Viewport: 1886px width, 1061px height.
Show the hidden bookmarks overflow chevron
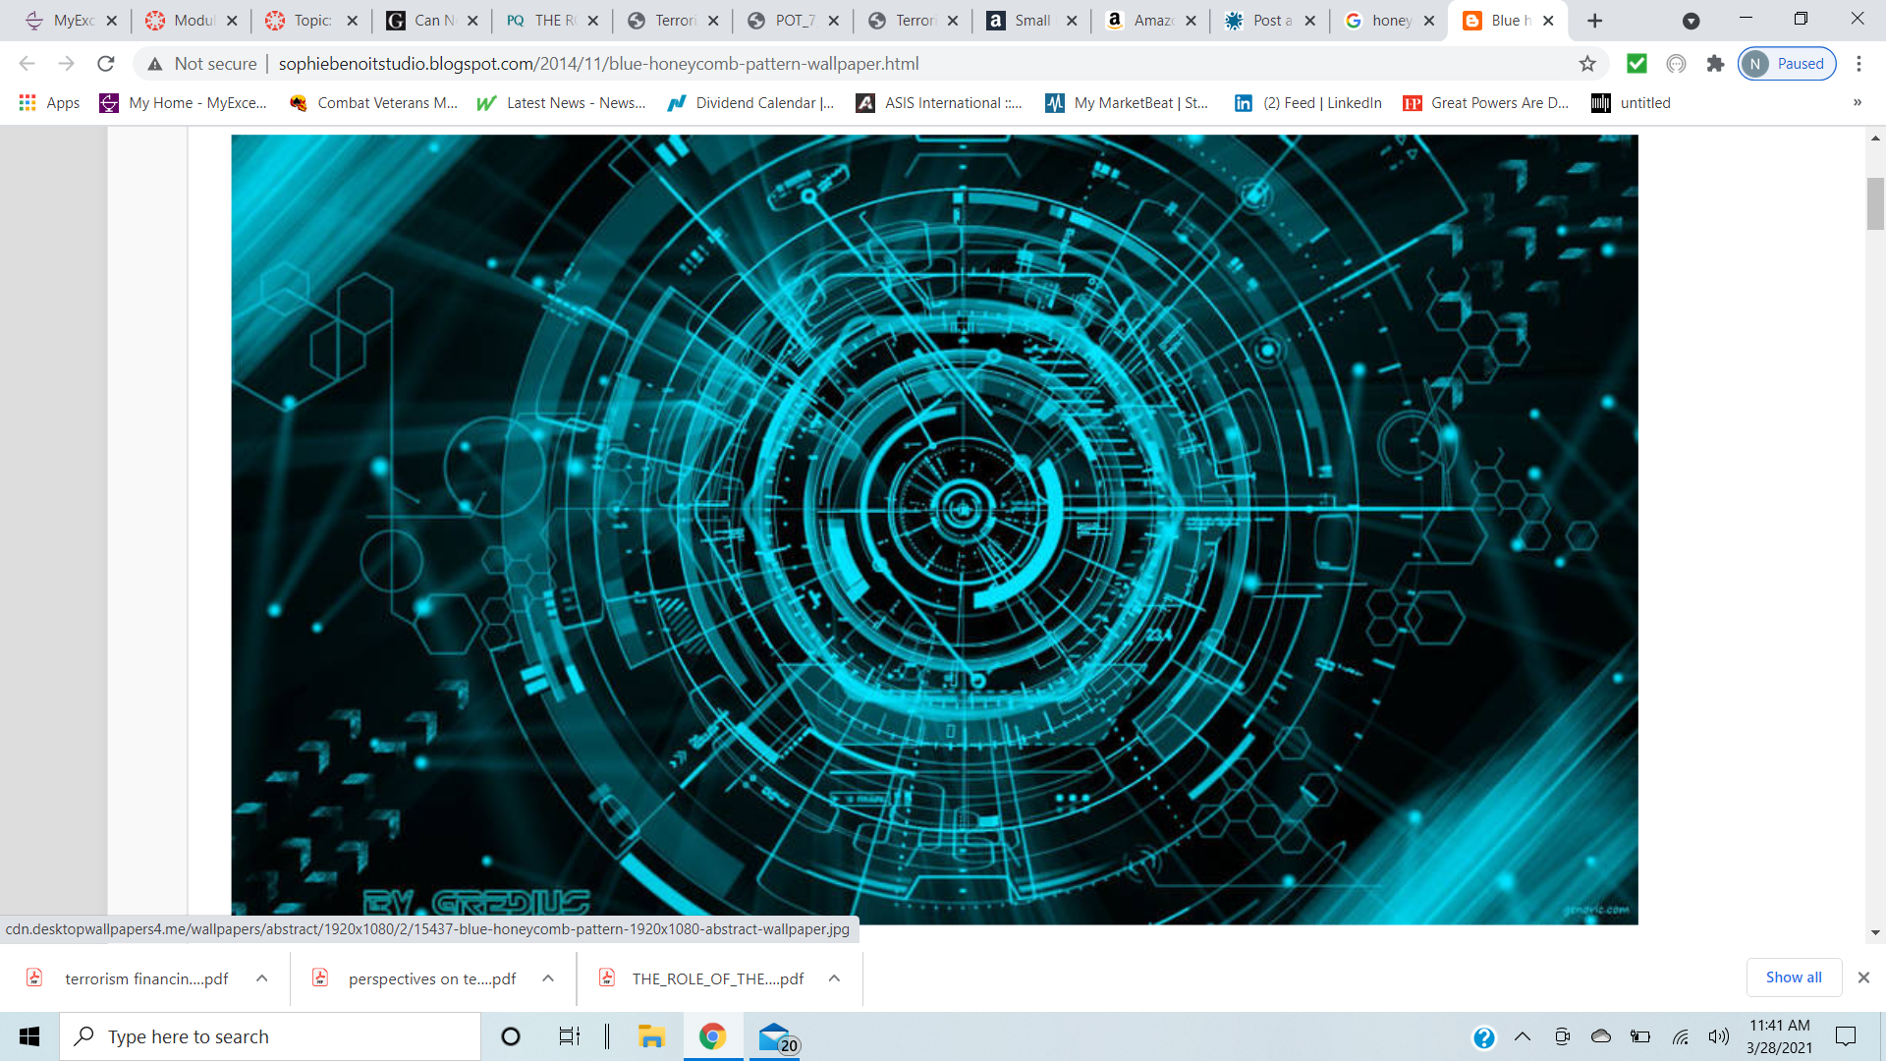(1857, 103)
